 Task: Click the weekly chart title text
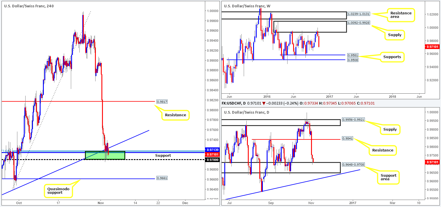point(248,6)
